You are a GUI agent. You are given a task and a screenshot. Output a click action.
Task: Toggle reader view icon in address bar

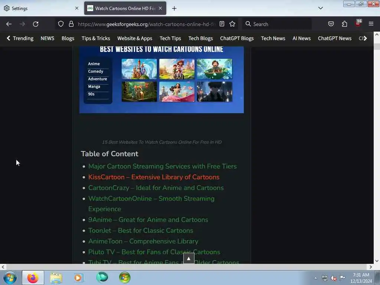[x=222, y=24]
